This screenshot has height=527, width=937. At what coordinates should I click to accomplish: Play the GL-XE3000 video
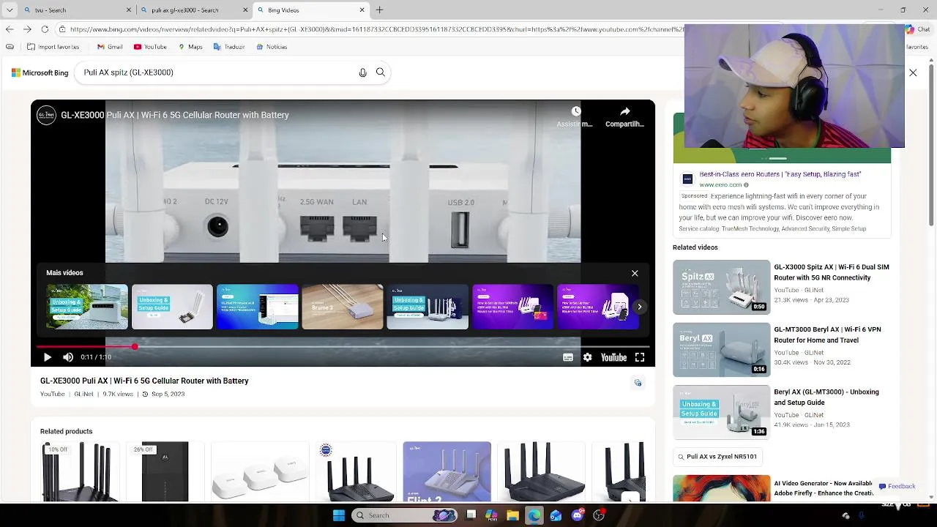pos(48,357)
